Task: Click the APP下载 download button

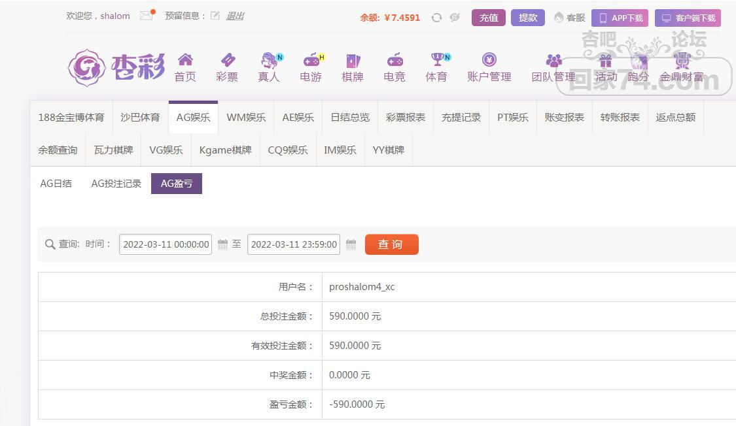Action: 620,18
